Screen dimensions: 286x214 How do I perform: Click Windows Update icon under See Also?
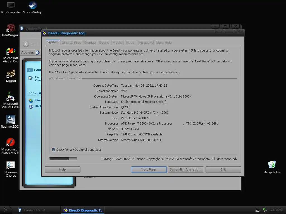(x=31, y=100)
